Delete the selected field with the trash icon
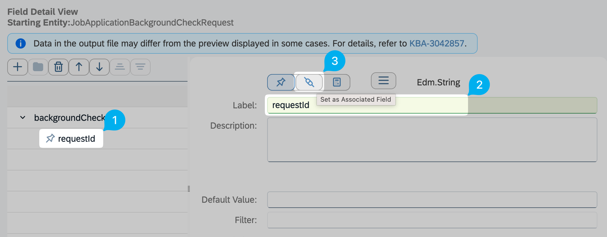This screenshot has height=237, width=607. (58, 67)
